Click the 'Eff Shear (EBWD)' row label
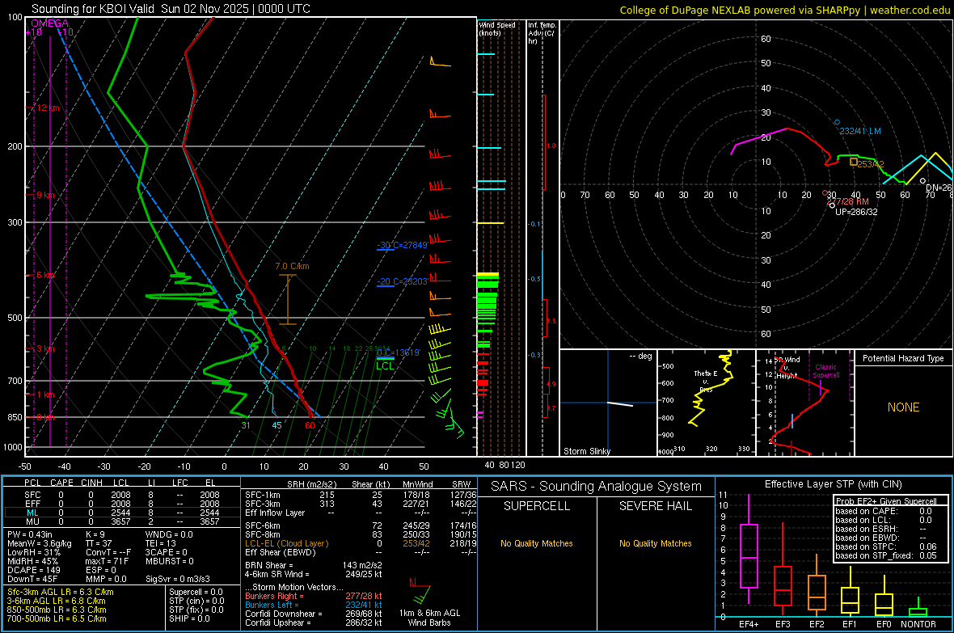The height and width of the screenshot is (633, 954). click(281, 553)
